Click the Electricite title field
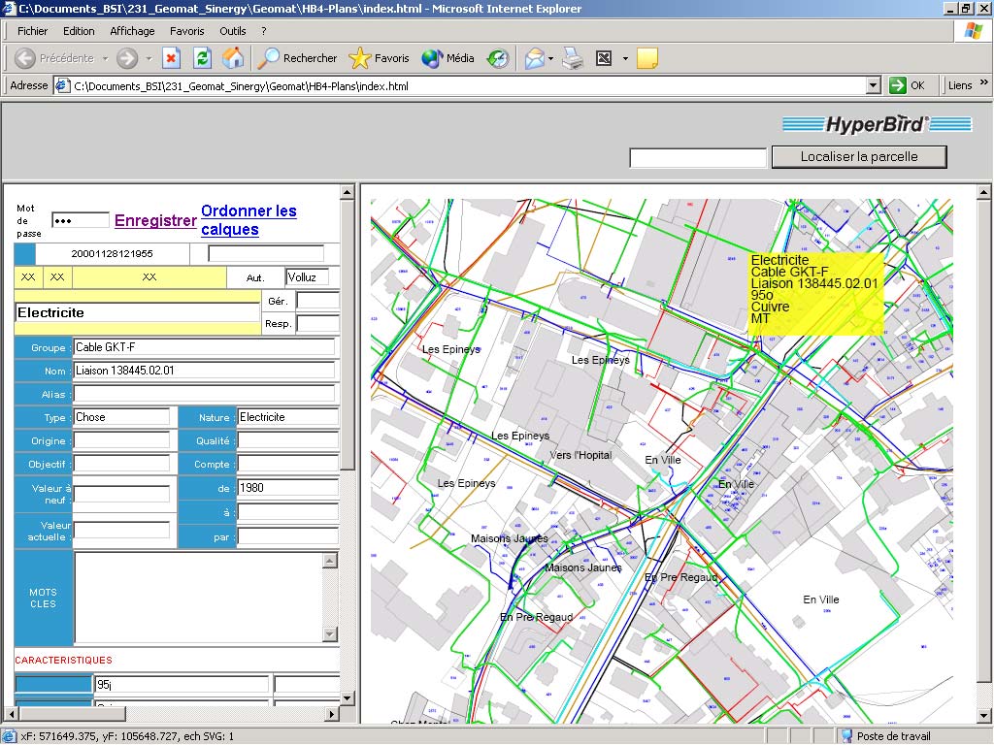Screen dimensions: 994x745 pyautogui.click(x=137, y=312)
